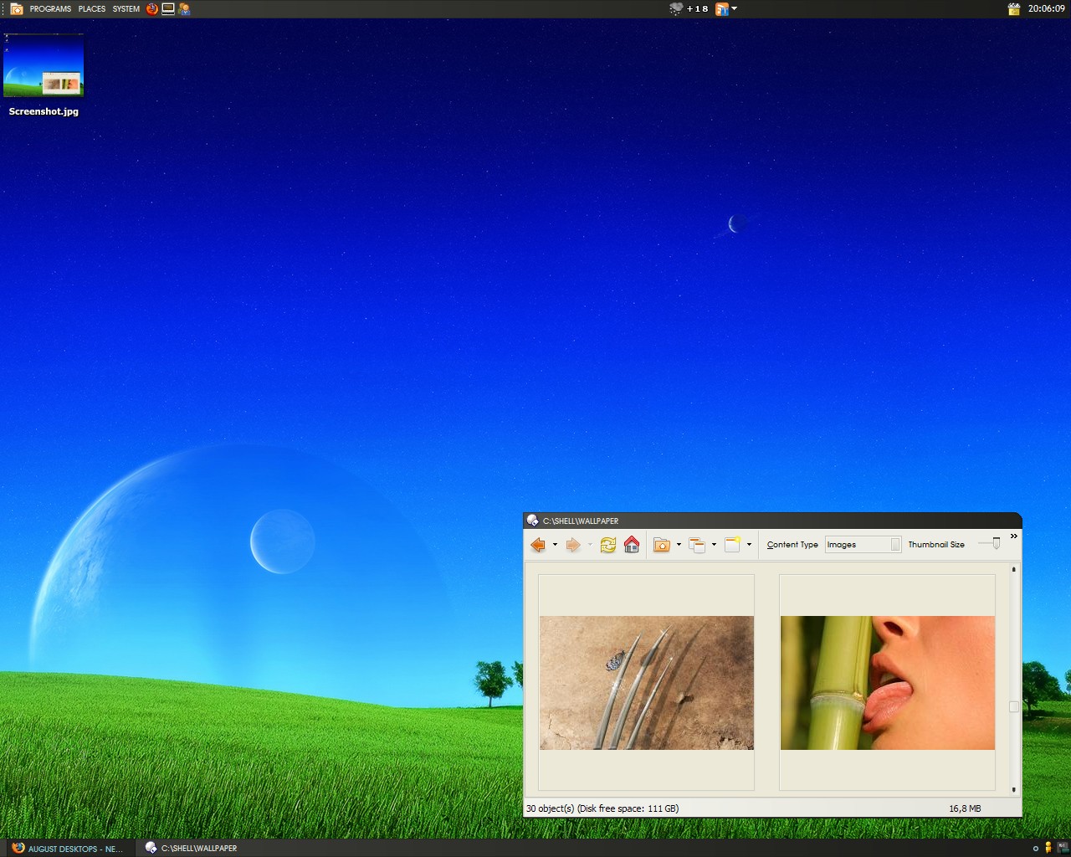This screenshot has width=1071, height=857.
Task: Click the overlapping windows view icon
Action: pos(697,545)
